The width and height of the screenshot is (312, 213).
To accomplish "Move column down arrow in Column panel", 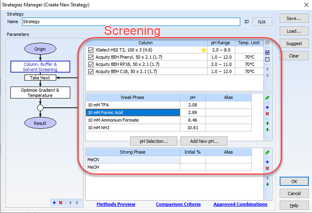I will pos(267,75).
